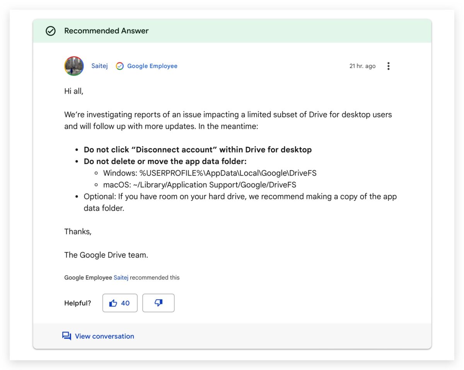Click the Windows DriveFS path text
This screenshot has width=464, height=370.
[210, 173]
